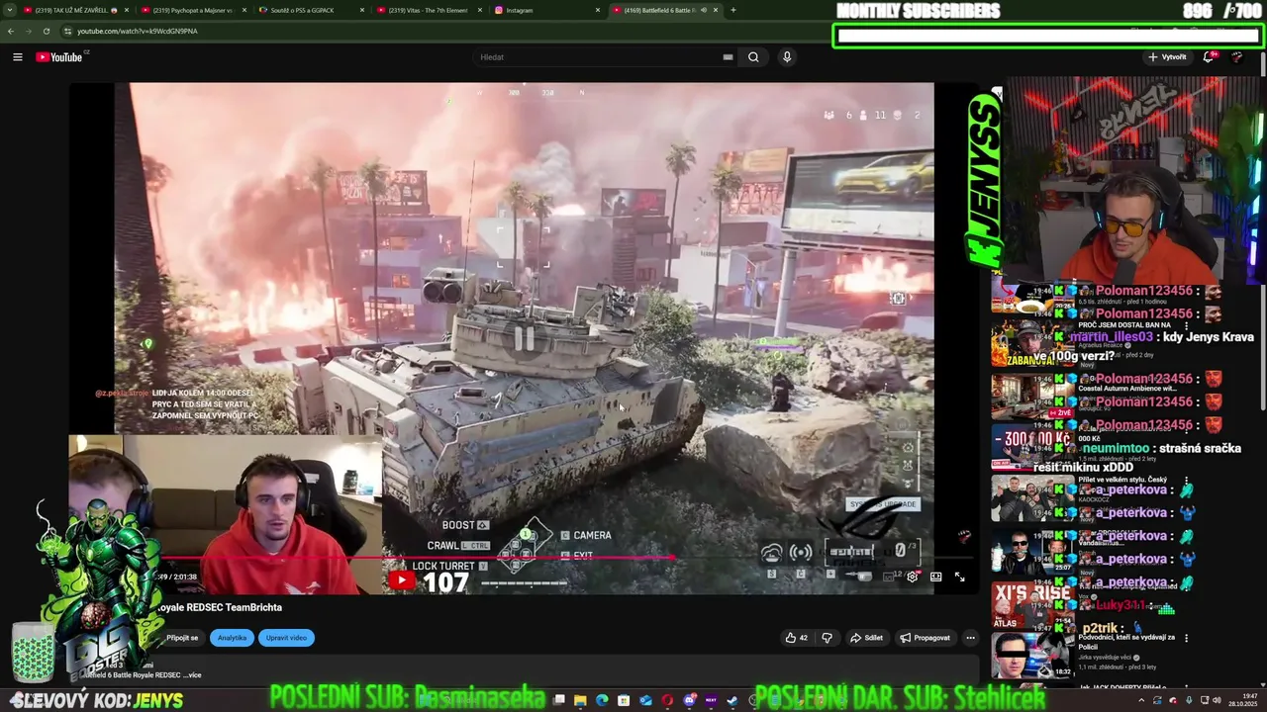The image size is (1267, 712).
Task: Switch to the 'TAK UŽ MĚ ZAVŘELI' tab
Action: [76, 10]
